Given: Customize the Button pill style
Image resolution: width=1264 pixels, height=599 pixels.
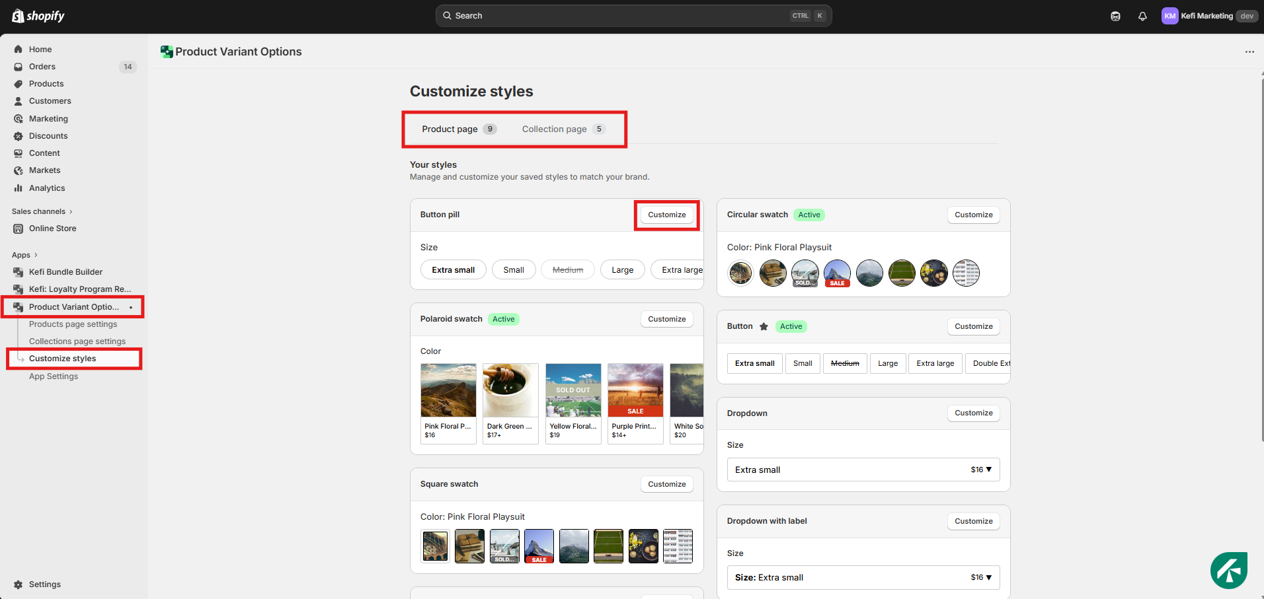Looking at the screenshot, I should click(666, 215).
